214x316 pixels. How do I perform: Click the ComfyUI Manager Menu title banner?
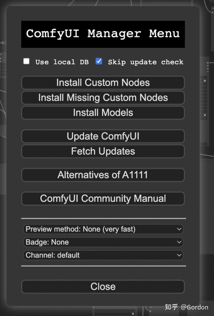click(103, 34)
